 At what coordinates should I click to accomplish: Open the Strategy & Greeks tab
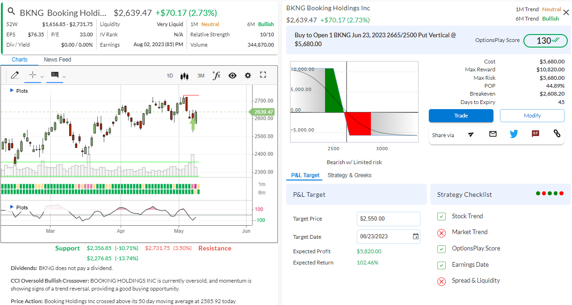pos(349,175)
